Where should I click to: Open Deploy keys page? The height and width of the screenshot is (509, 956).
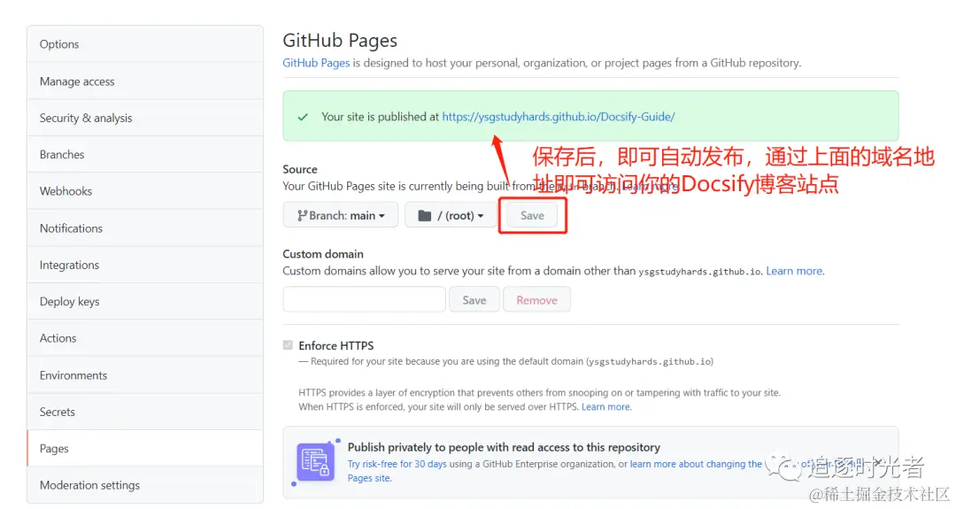pos(145,301)
